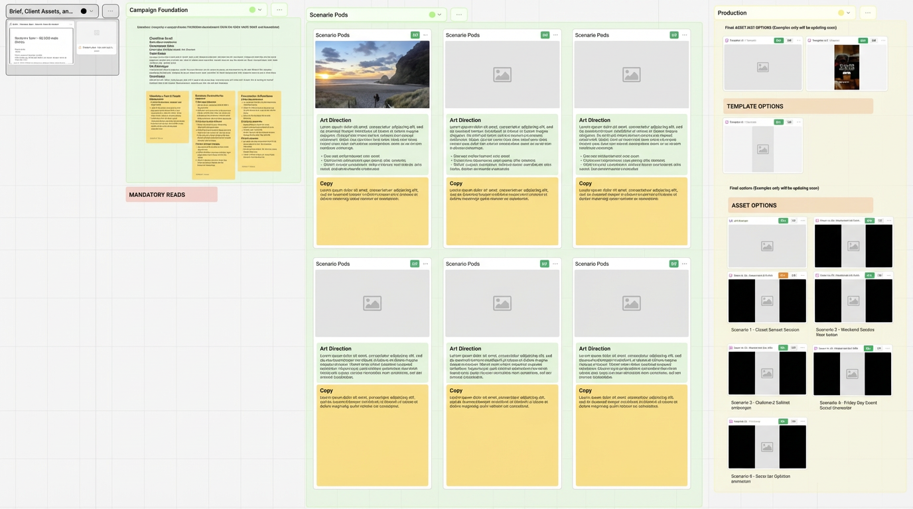Click the black color dot on Brief, Client Assets
Viewport: 913px width, 509px height.
[84, 11]
